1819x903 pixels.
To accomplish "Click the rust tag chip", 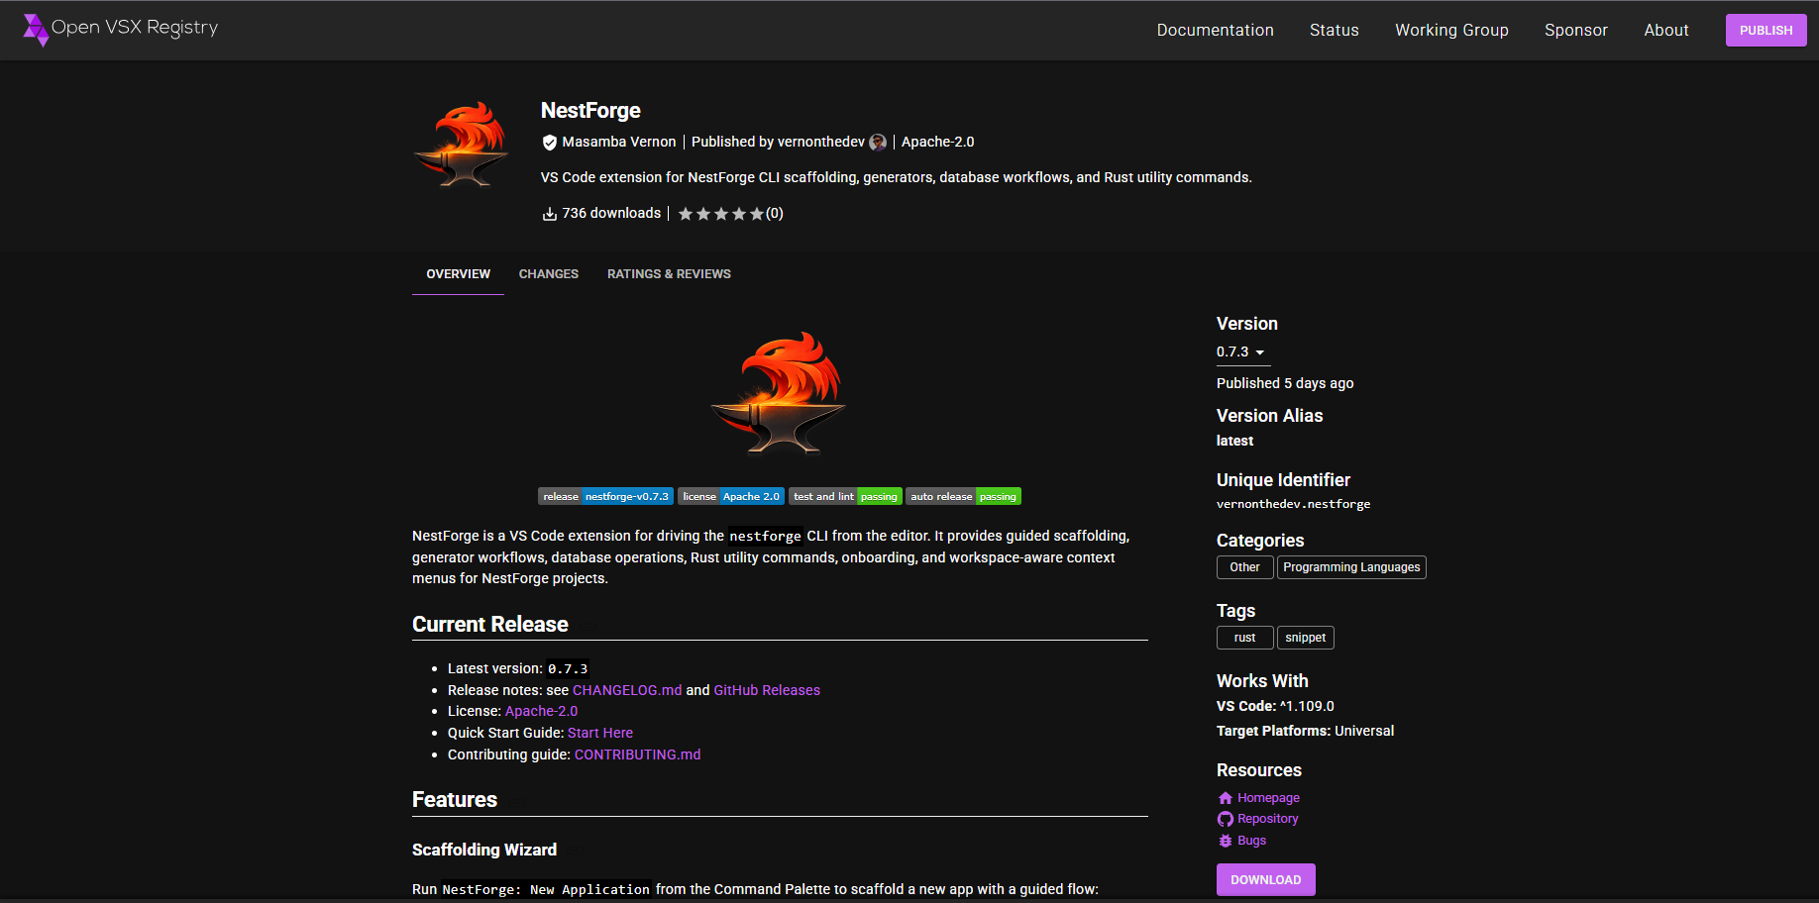I will click(1244, 638).
